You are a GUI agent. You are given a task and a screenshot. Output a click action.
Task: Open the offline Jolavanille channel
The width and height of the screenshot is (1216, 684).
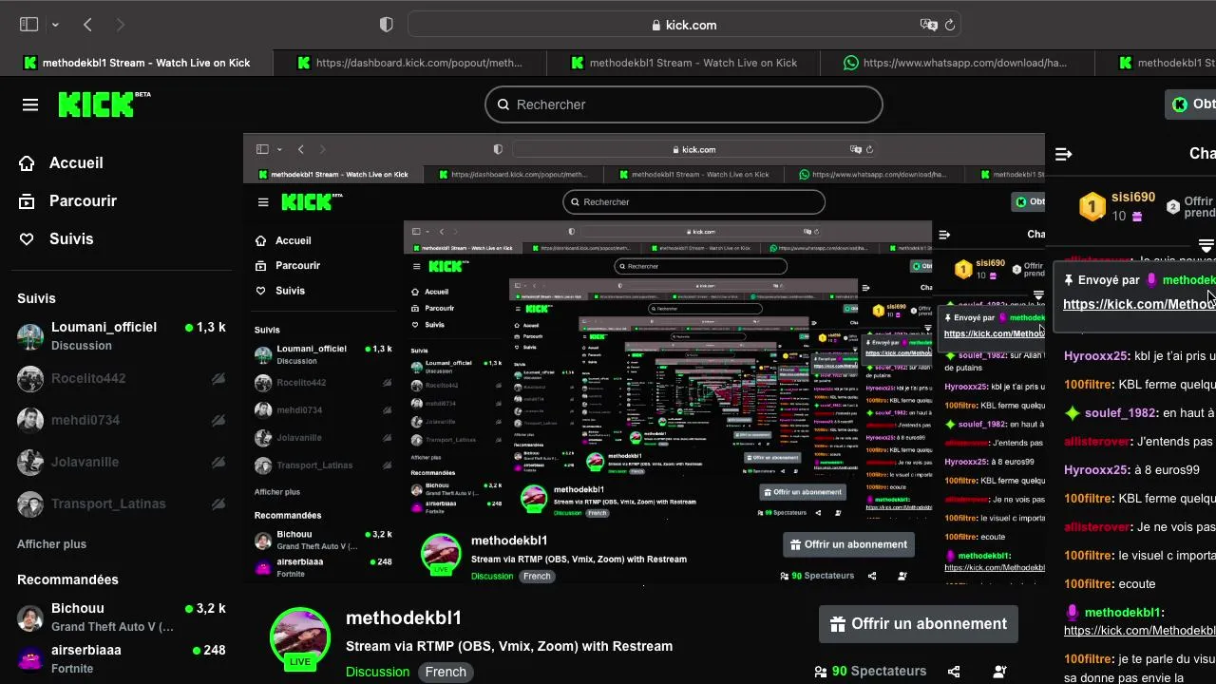coord(122,462)
